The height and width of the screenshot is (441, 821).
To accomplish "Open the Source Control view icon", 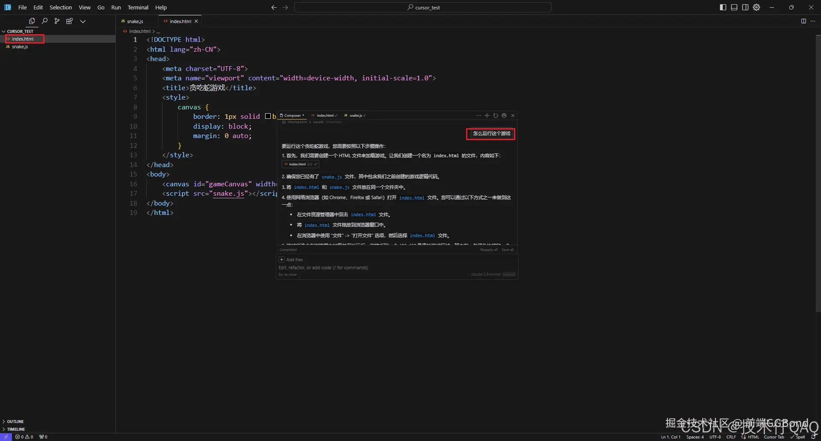I will tap(57, 21).
